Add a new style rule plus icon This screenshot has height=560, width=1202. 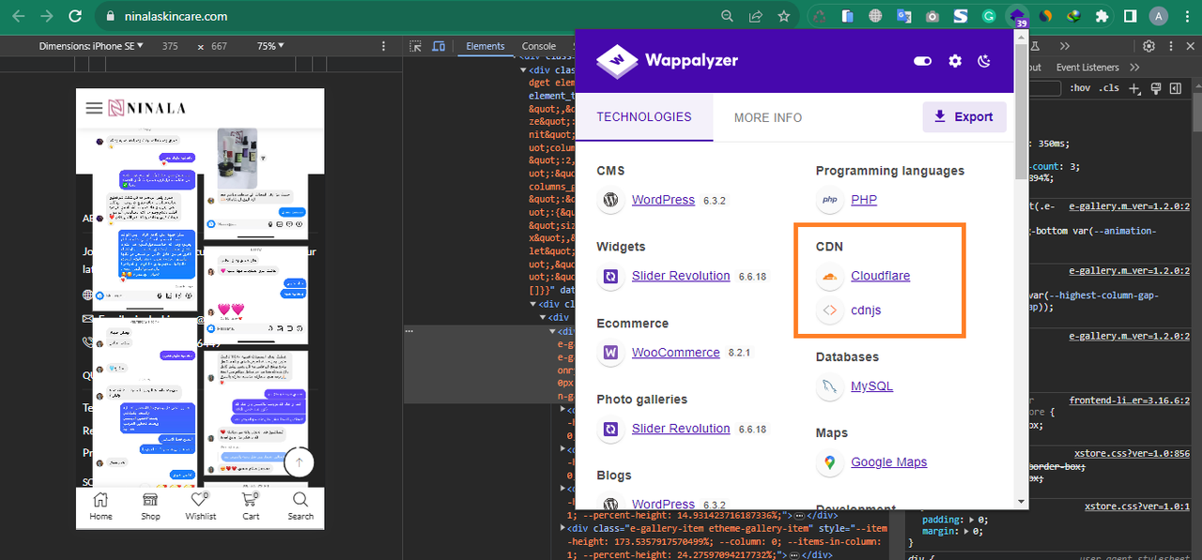pyautogui.click(x=1134, y=88)
